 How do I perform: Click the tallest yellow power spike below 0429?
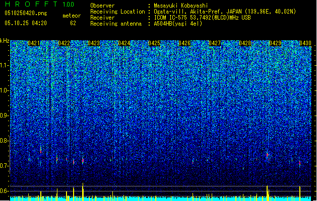(267, 193)
